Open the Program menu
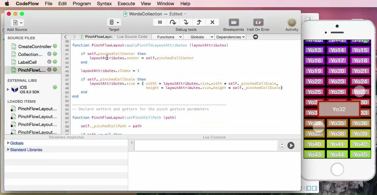 pos(82,4)
